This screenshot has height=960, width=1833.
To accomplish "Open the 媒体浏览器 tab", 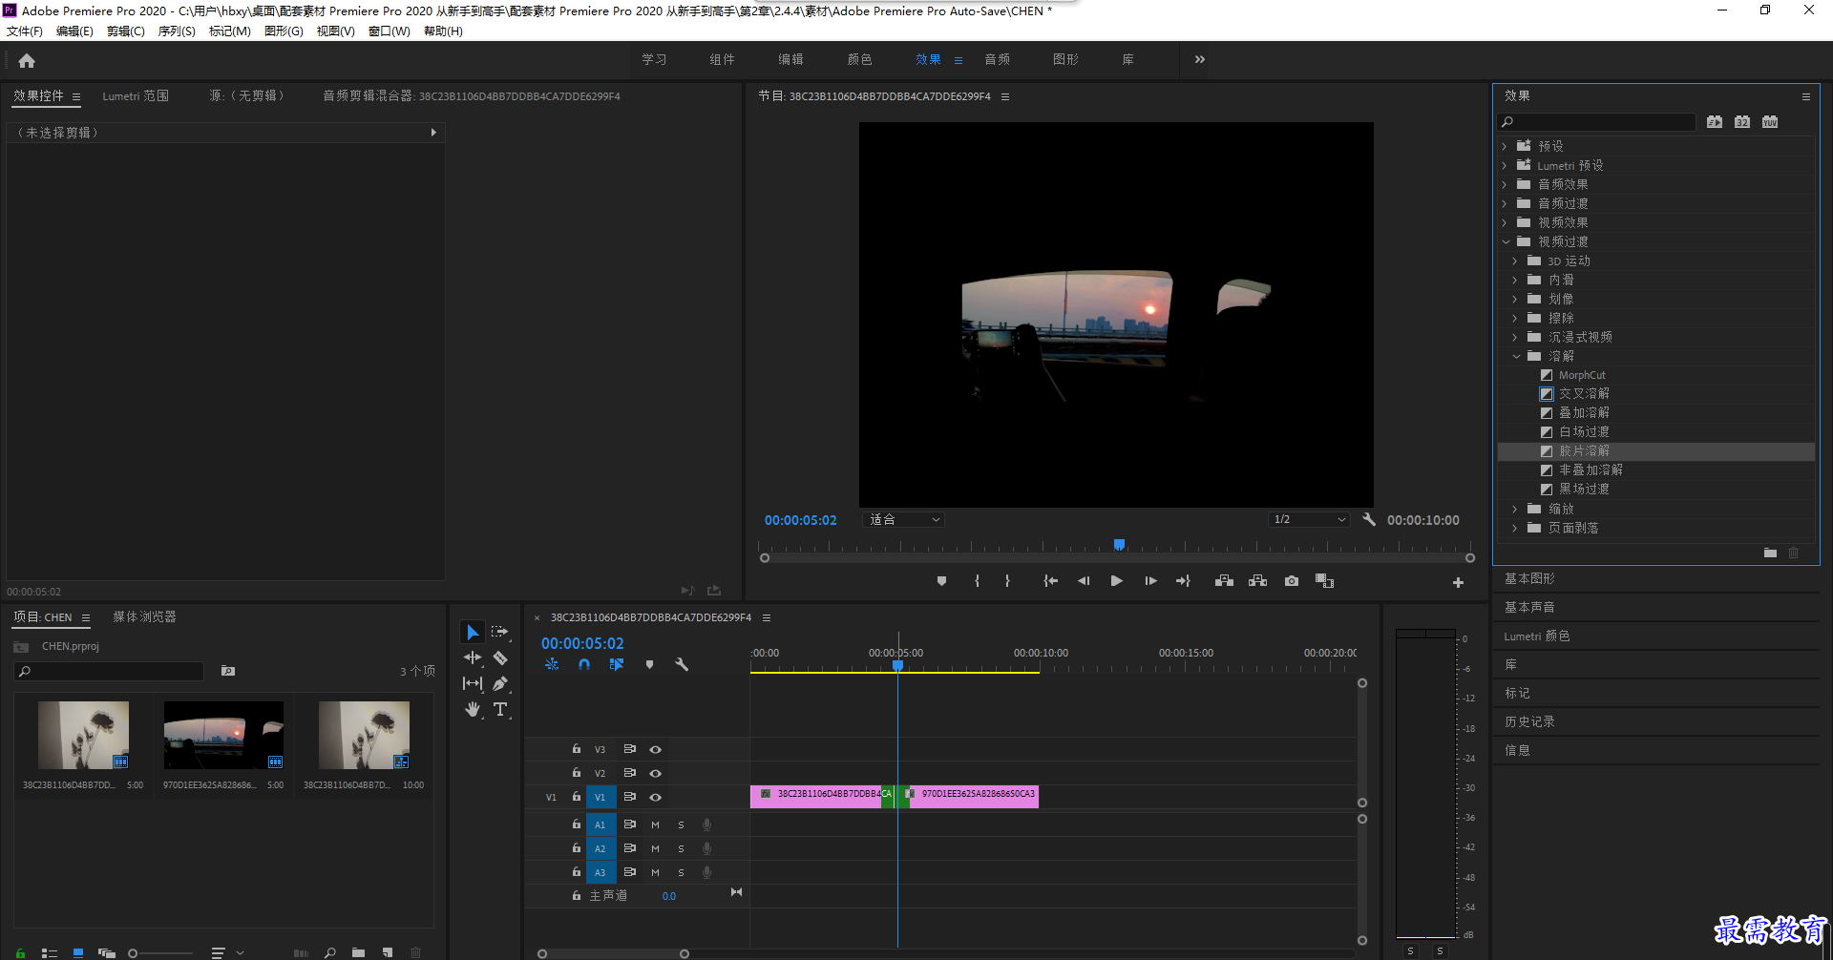I will (x=145, y=617).
